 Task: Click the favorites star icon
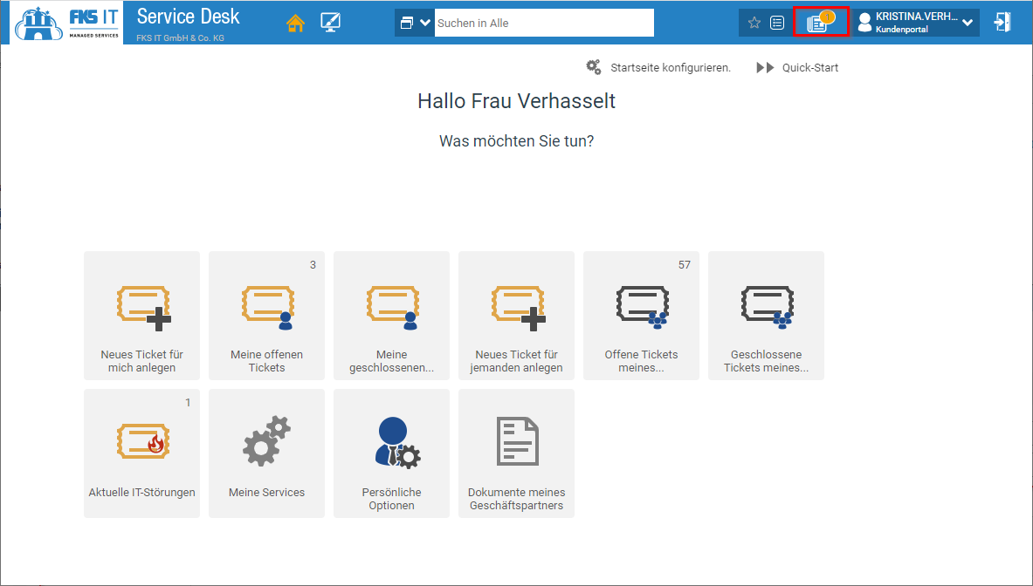[x=754, y=23]
